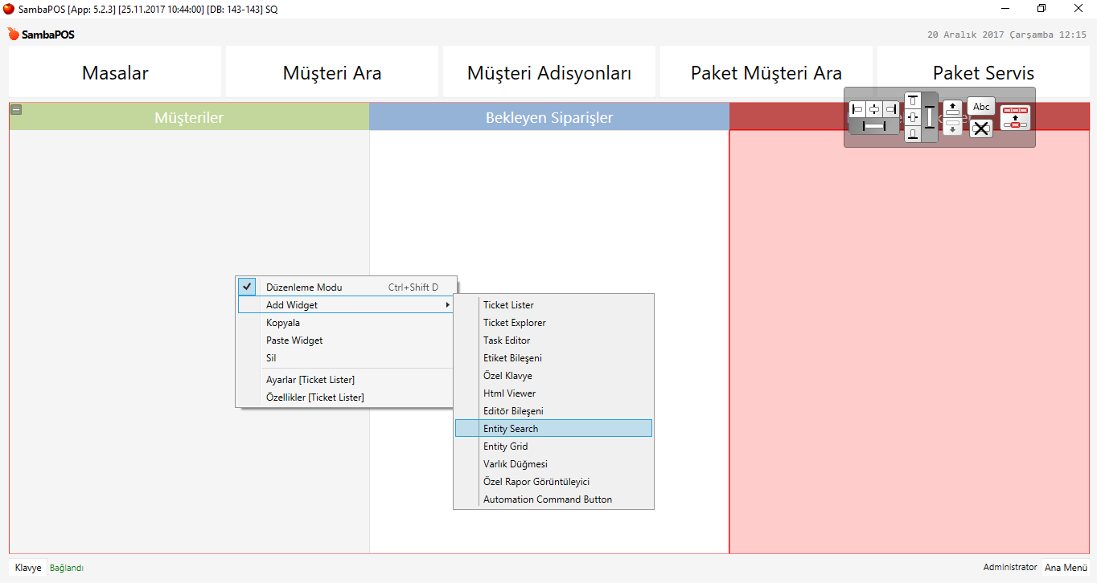Open the Masalar screen
The image size is (1097, 583).
pyautogui.click(x=115, y=73)
